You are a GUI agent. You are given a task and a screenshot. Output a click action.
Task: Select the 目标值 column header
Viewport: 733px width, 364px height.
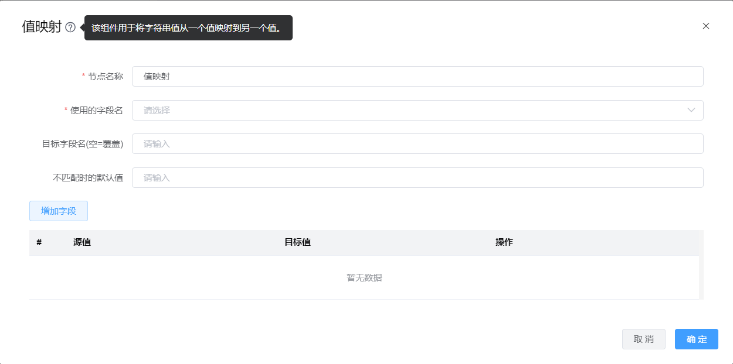(297, 242)
